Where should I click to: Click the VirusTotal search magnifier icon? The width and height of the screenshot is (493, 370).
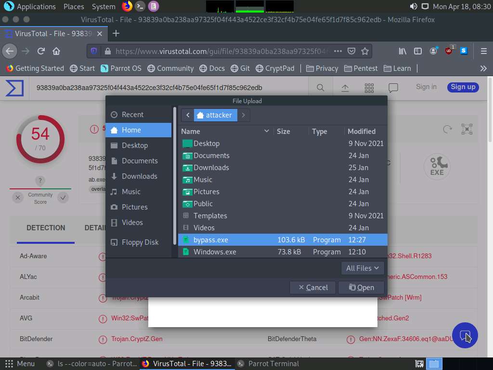[x=320, y=88]
